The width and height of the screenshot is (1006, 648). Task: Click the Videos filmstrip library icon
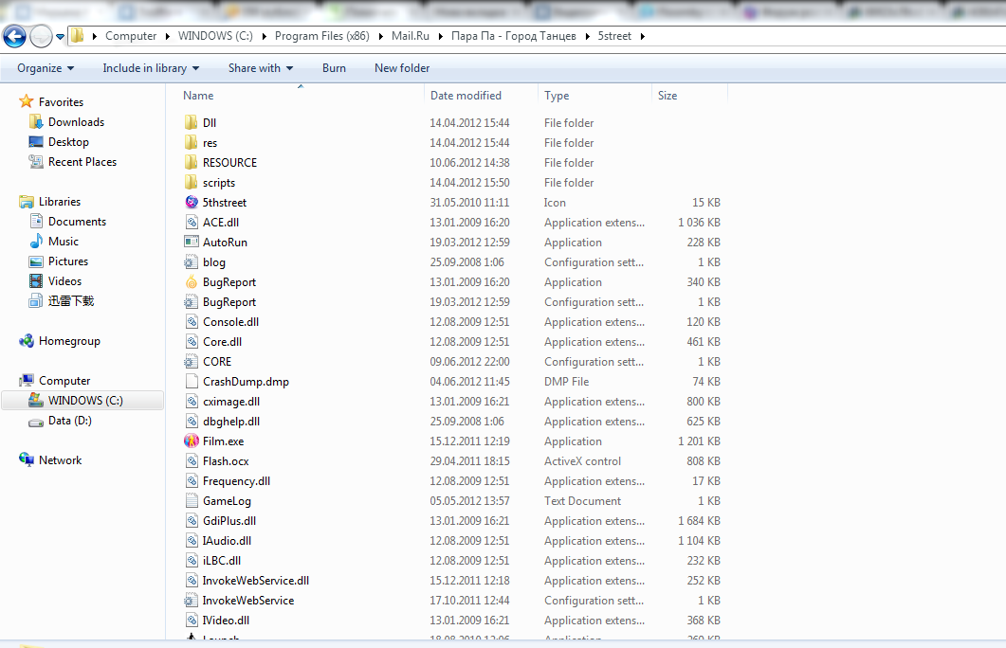[x=36, y=280]
